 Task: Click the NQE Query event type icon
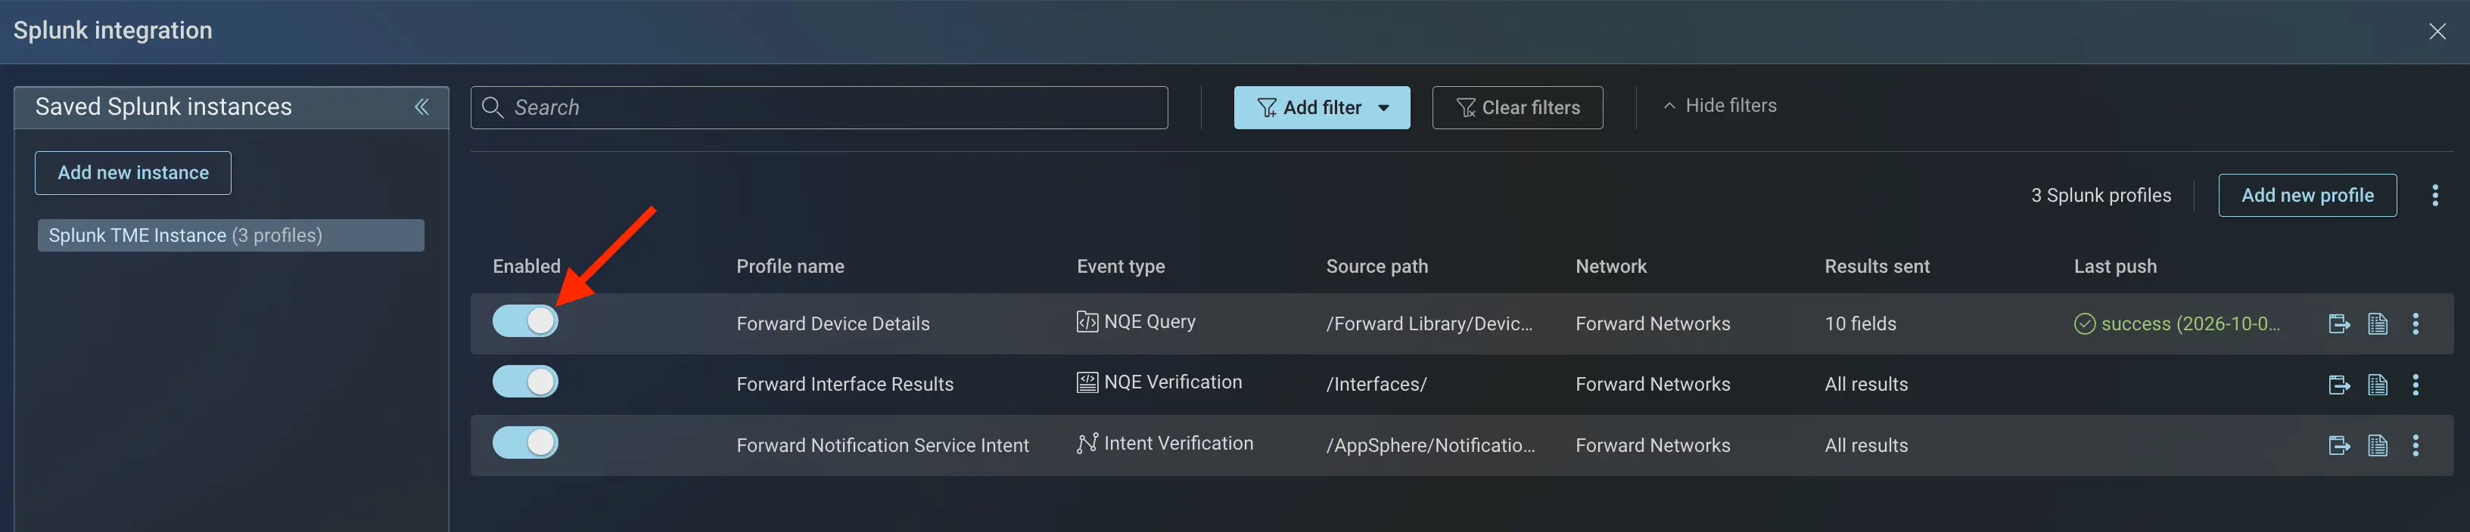(1087, 323)
